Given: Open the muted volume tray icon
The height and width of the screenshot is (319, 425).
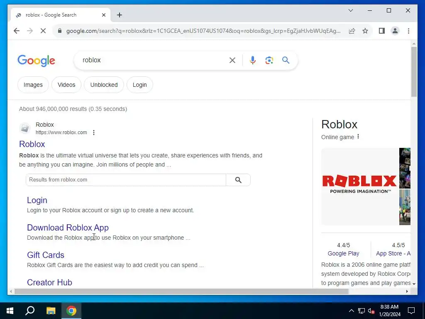Looking at the screenshot, I should point(371,311).
